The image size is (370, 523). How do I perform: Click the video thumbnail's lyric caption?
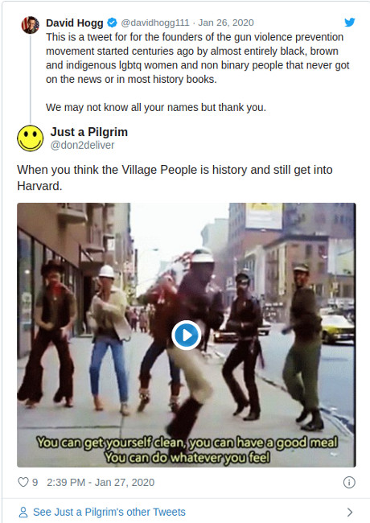187,450
